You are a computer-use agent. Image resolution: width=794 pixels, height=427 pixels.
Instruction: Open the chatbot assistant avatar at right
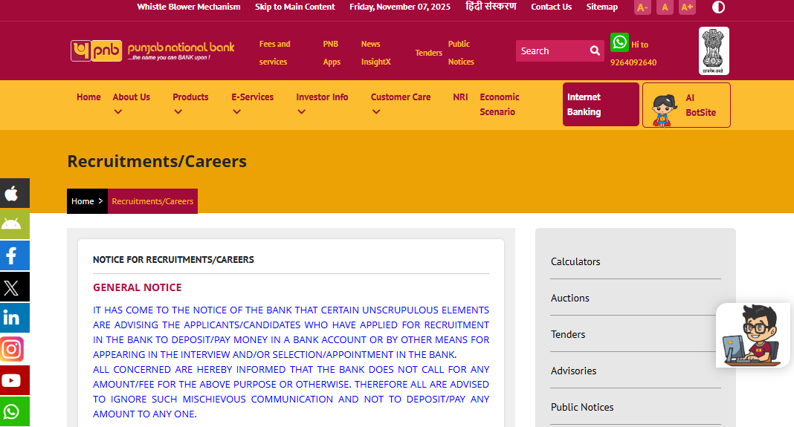pos(753,336)
